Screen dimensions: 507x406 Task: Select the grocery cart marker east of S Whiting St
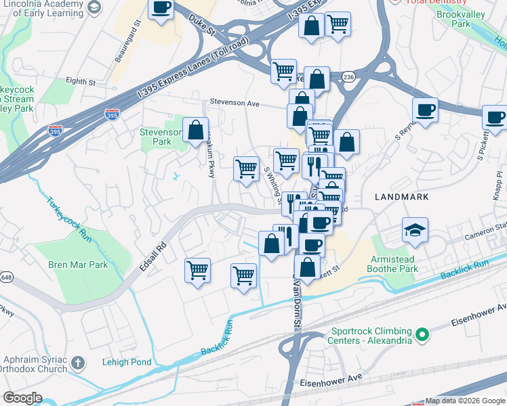[286, 161]
